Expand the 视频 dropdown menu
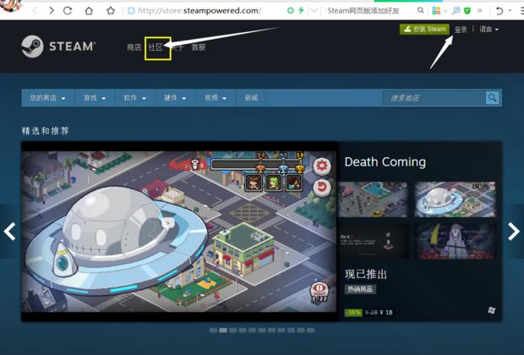Image resolution: width=524 pixels, height=355 pixels. (216, 98)
